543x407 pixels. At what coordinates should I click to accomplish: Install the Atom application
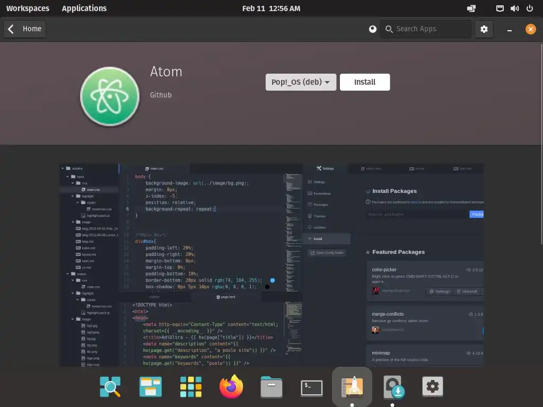pos(365,82)
